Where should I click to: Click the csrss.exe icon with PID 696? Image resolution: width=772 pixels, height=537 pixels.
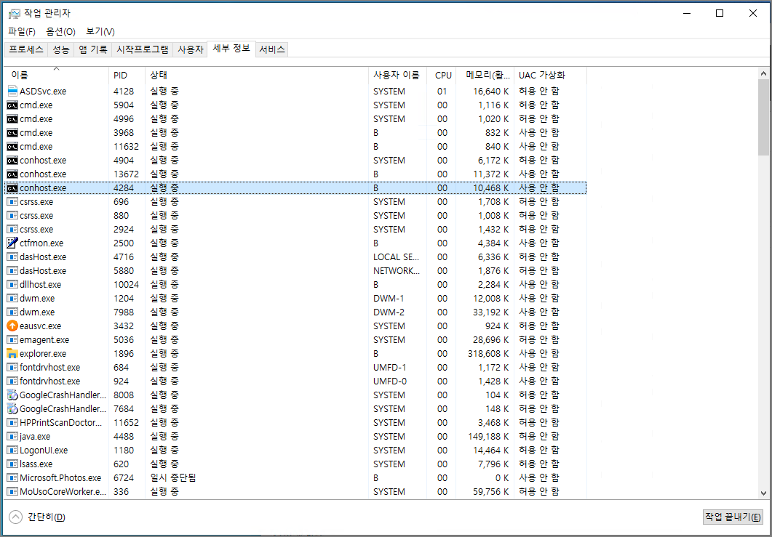(x=12, y=201)
